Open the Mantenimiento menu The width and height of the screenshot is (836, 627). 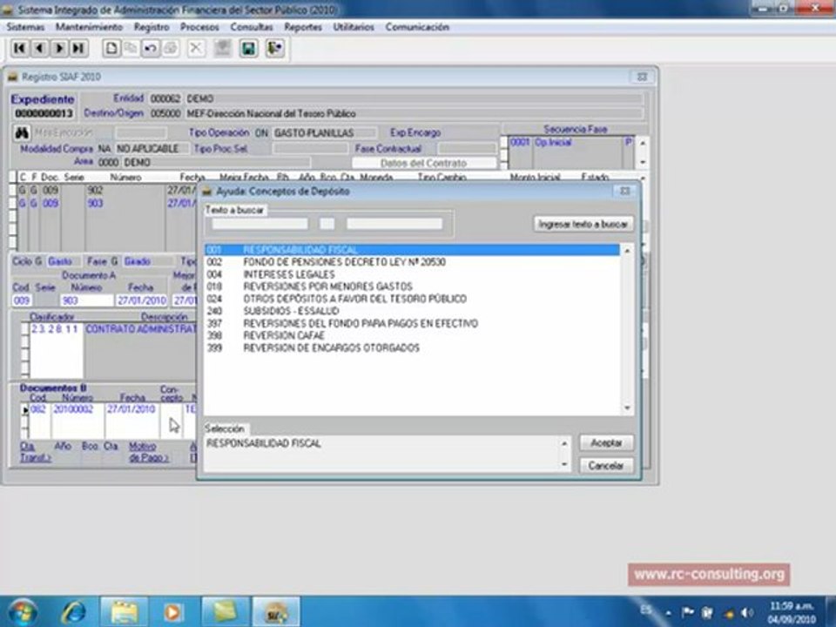click(x=89, y=27)
